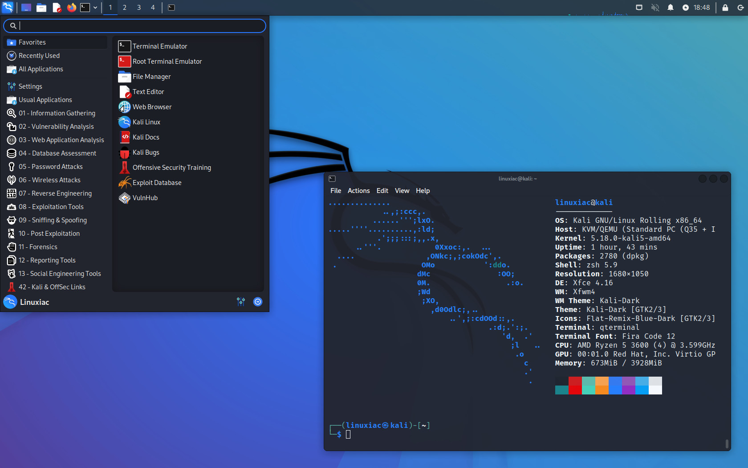Screen dimensions: 748x468
Task: Open 13 - Social Engineering Tools category
Action: tap(55, 274)
